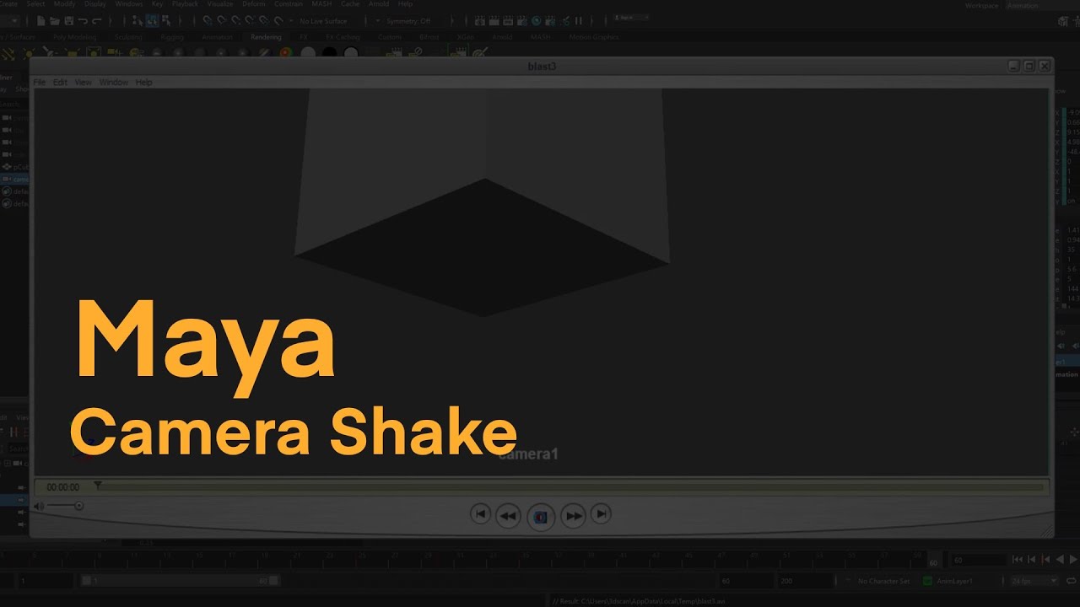The image size is (1080, 607).
Task: Click the blast3 player seek bar track
Action: (572, 486)
